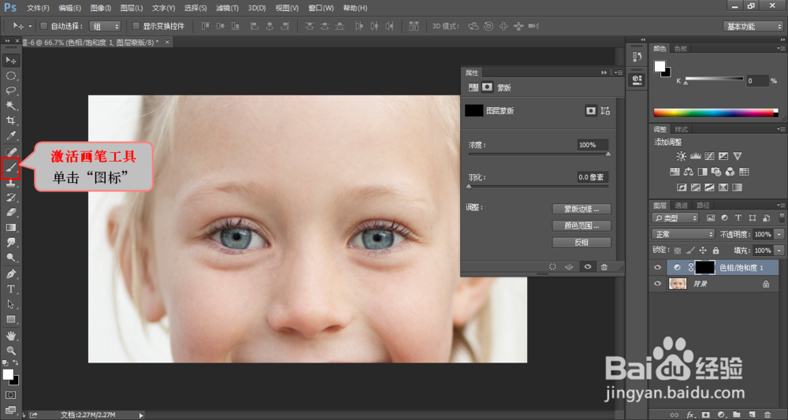788x420 pixels.
Task: Select the Rectangle shape tool
Action: (10, 319)
